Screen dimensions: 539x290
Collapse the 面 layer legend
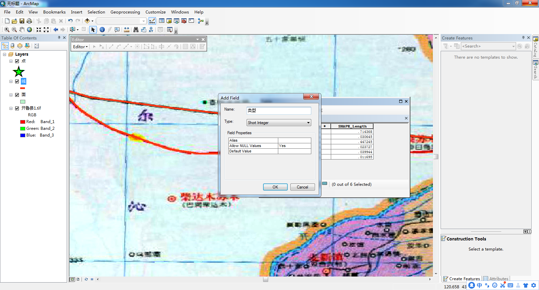point(11,95)
